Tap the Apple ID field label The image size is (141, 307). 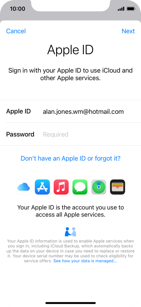click(x=18, y=112)
